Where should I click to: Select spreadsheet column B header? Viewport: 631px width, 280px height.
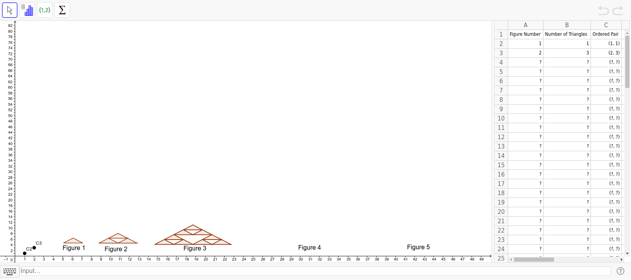[x=567, y=25]
